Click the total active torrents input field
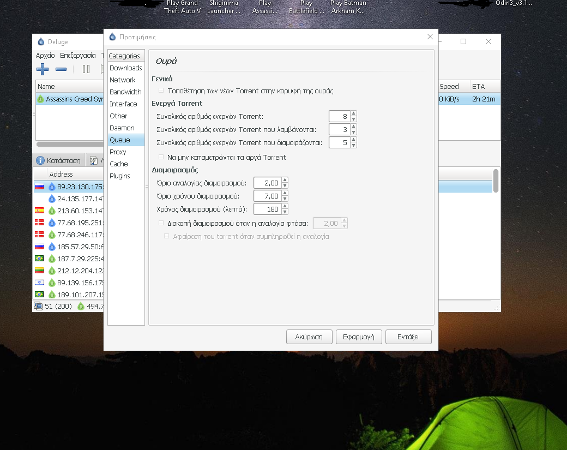Screen dimensions: 567x450 340,117
